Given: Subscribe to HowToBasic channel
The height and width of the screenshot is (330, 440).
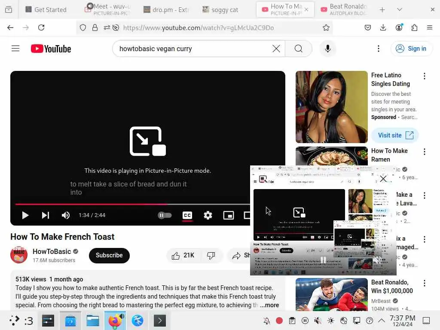Looking at the screenshot, I should pyautogui.click(x=109, y=255).
